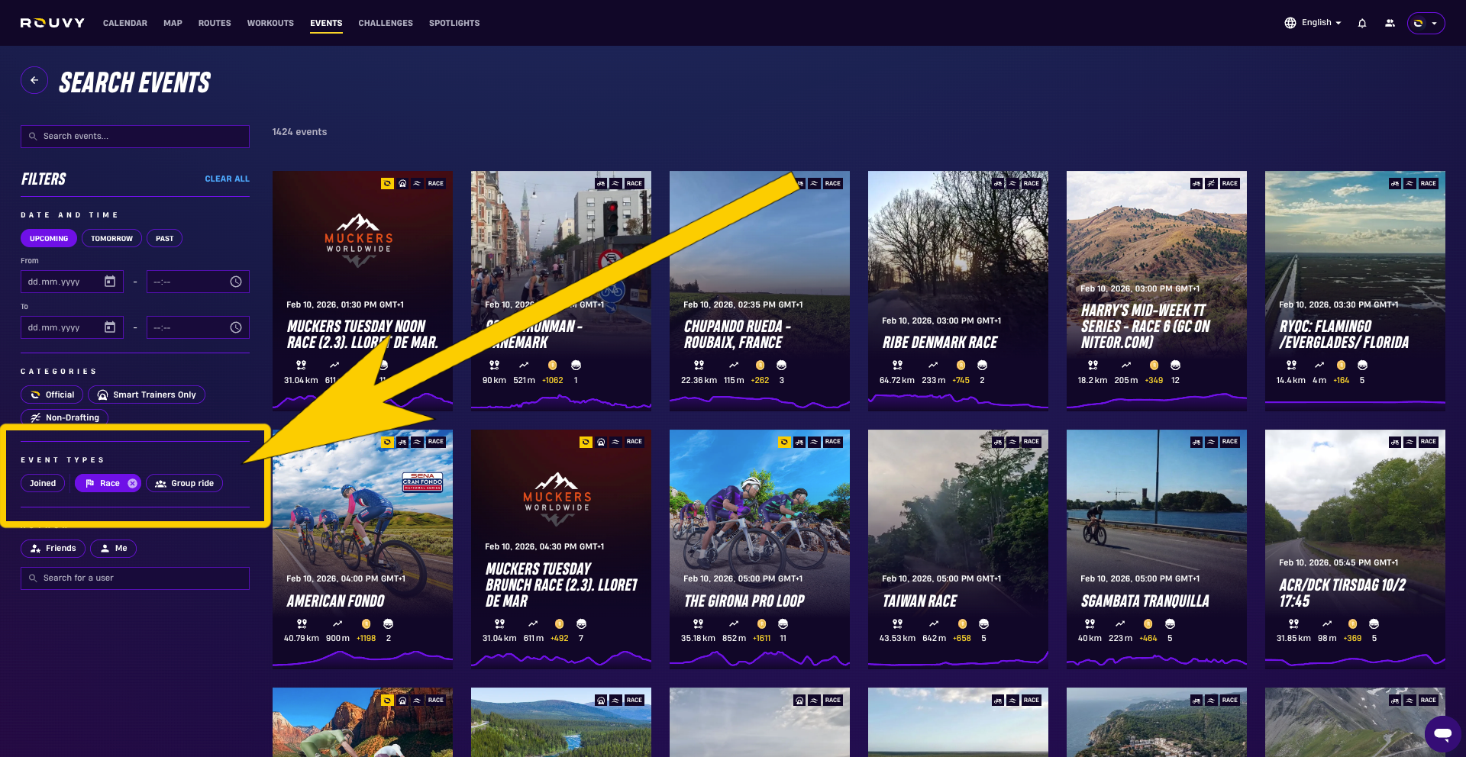Viewport: 1466px width, 757px height.
Task: Click the RACE badge on Taiwan Race card
Action: pos(1031,442)
